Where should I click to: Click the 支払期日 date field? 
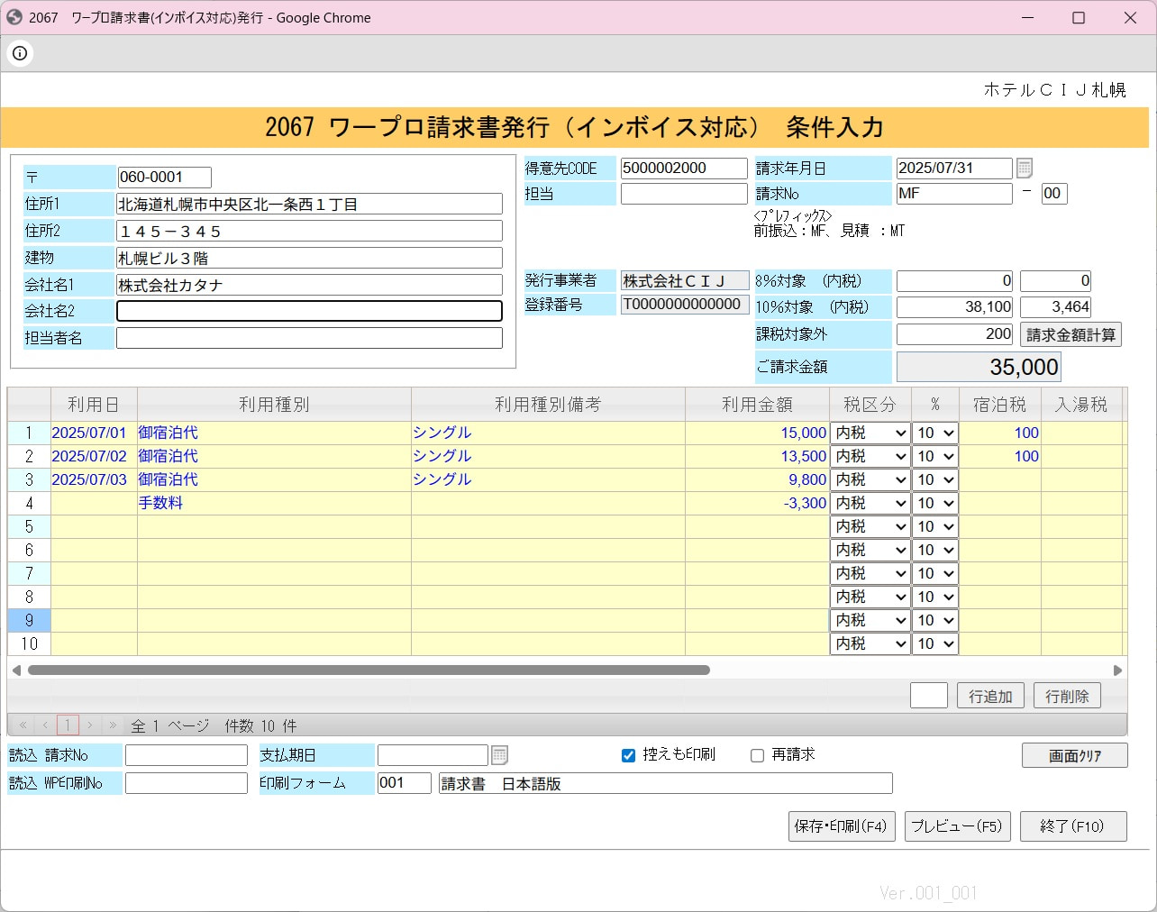[433, 755]
